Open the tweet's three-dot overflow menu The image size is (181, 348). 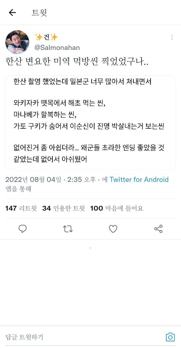coord(172,38)
